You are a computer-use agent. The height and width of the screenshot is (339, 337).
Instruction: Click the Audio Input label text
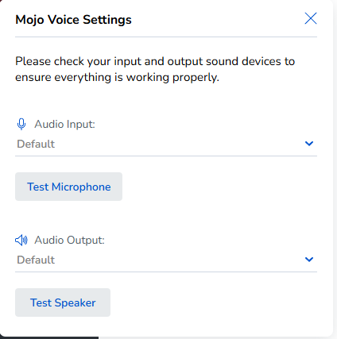tap(64, 124)
